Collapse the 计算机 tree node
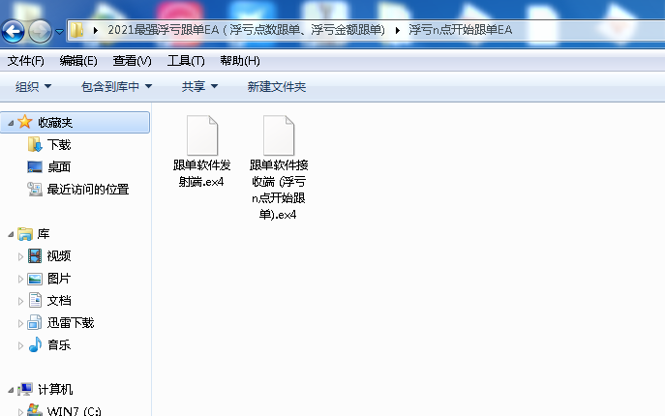The image size is (665, 416). [x=11, y=390]
